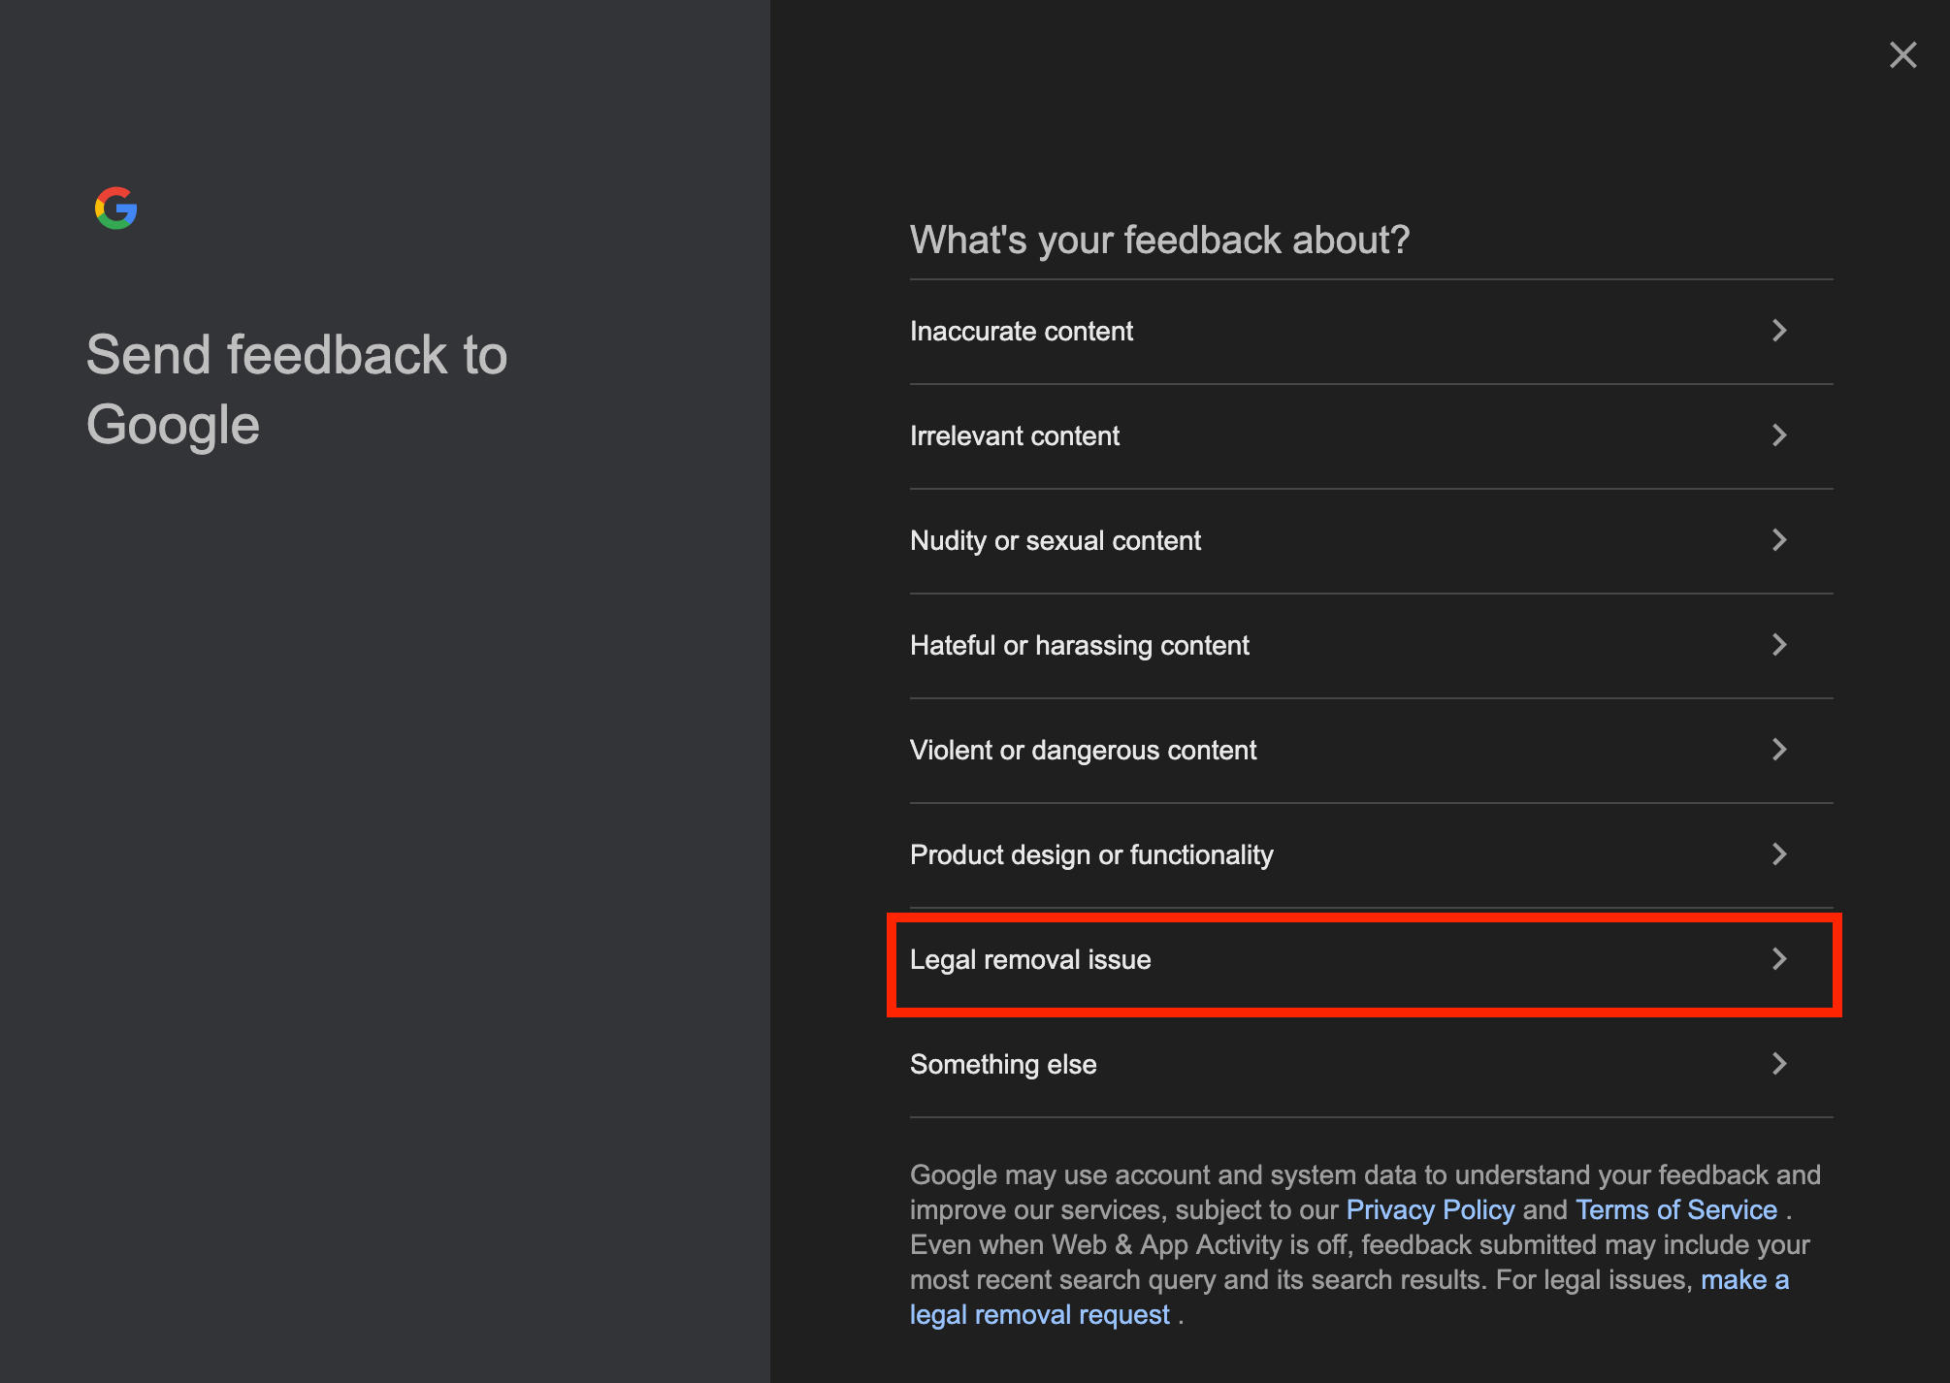Screen dimensions: 1950x1383
Task: Choose Product design or functionality
Action: [1091, 855]
